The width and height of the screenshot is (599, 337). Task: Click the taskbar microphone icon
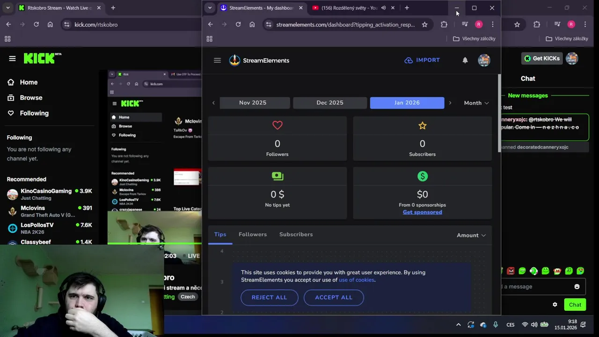pyautogui.click(x=496, y=325)
